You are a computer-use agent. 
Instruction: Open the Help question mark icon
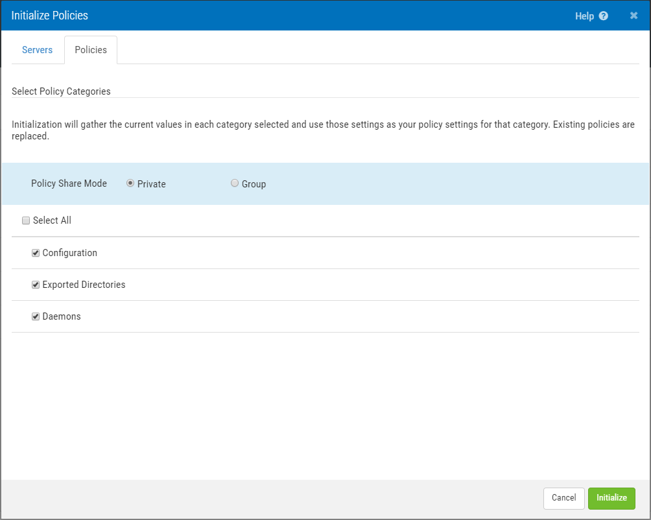604,16
